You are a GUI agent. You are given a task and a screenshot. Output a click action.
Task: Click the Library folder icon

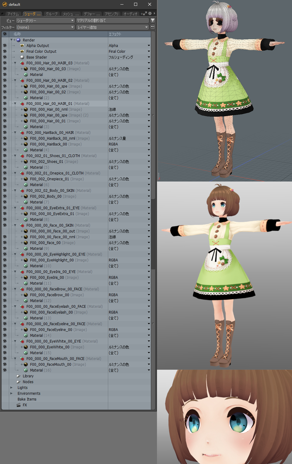(18, 376)
